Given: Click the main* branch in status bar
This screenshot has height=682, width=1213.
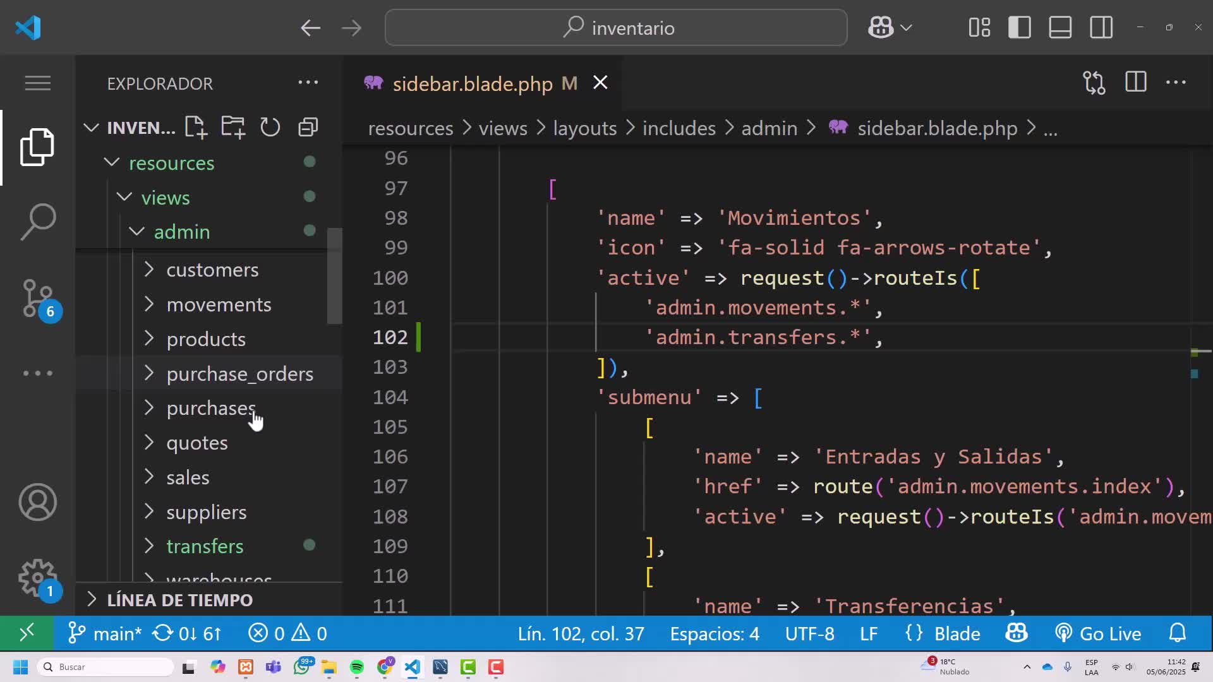Looking at the screenshot, I should (x=105, y=633).
